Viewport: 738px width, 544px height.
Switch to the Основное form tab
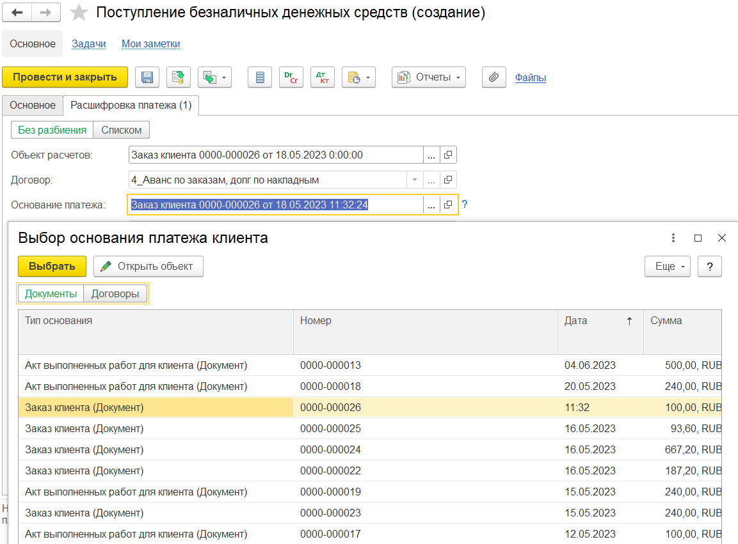[x=33, y=105]
